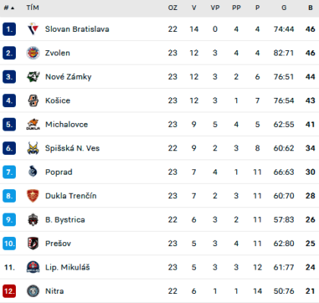Sort by the G goals column header
Viewport: 319px width, 303px height.
pyautogui.click(x=284, y=8)
